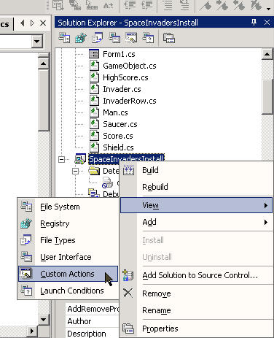Open File System Editor from Solution Explorer toolbar
Image resolution: width=274 pixels, height=338 pixels.
click(64, 38)
